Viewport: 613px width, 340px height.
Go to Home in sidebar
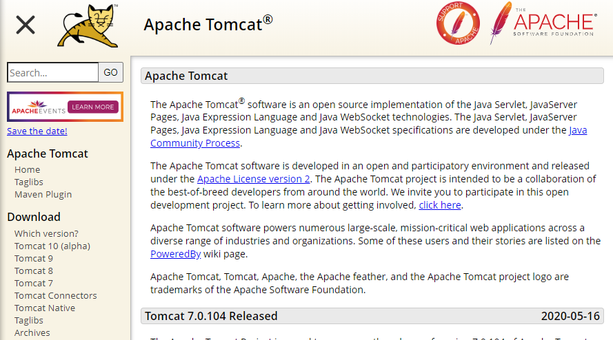pyautogui.click(x=28, y=170)
